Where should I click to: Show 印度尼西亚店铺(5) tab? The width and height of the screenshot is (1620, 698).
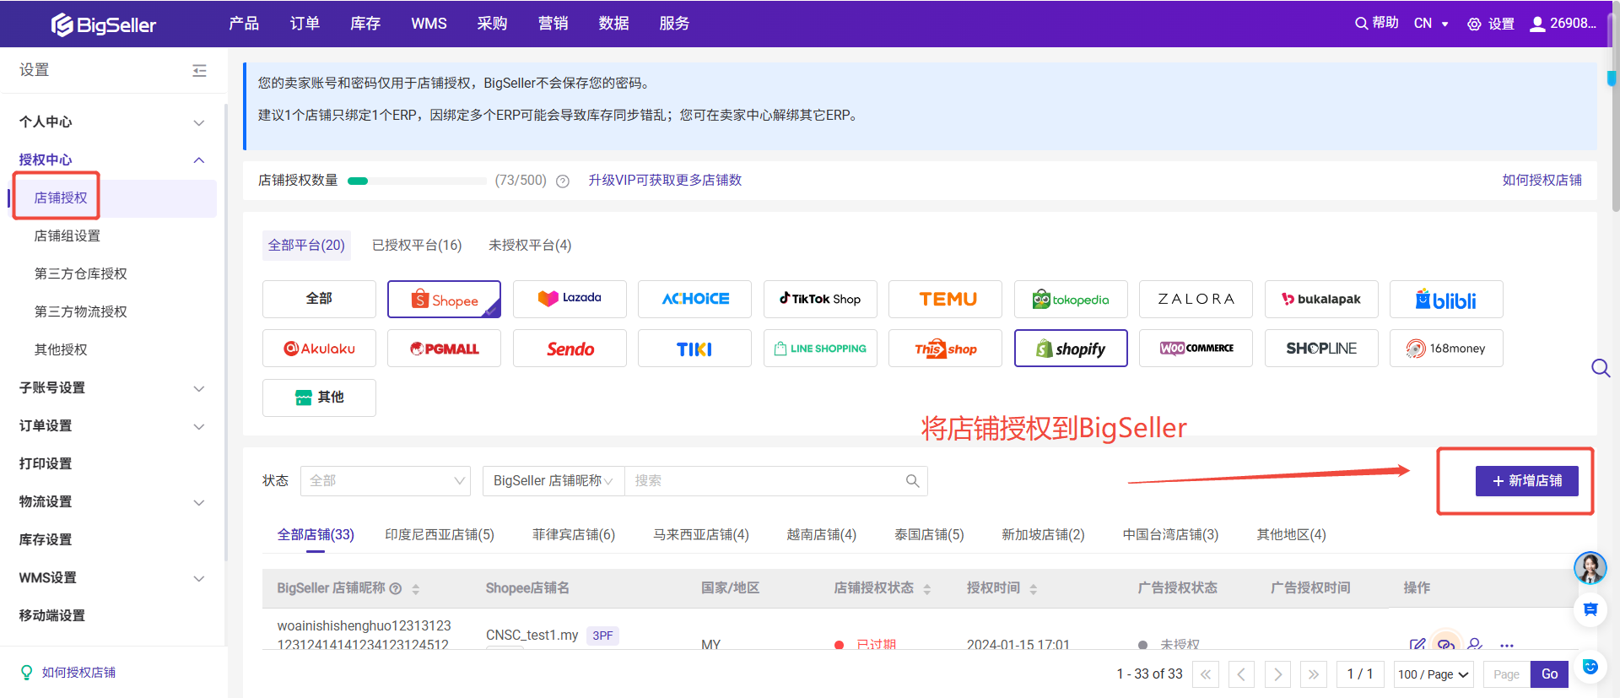coord(440,535)
